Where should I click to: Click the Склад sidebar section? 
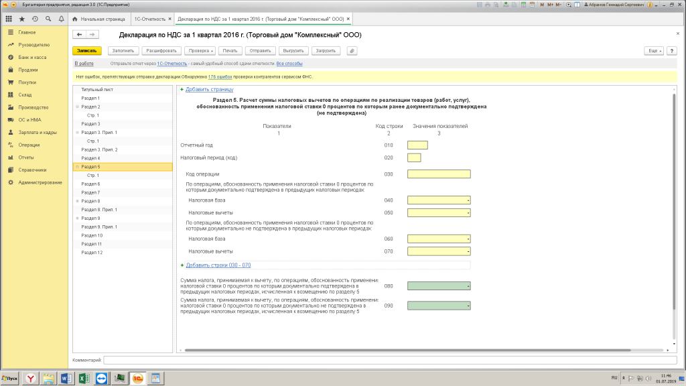point(25,95)
